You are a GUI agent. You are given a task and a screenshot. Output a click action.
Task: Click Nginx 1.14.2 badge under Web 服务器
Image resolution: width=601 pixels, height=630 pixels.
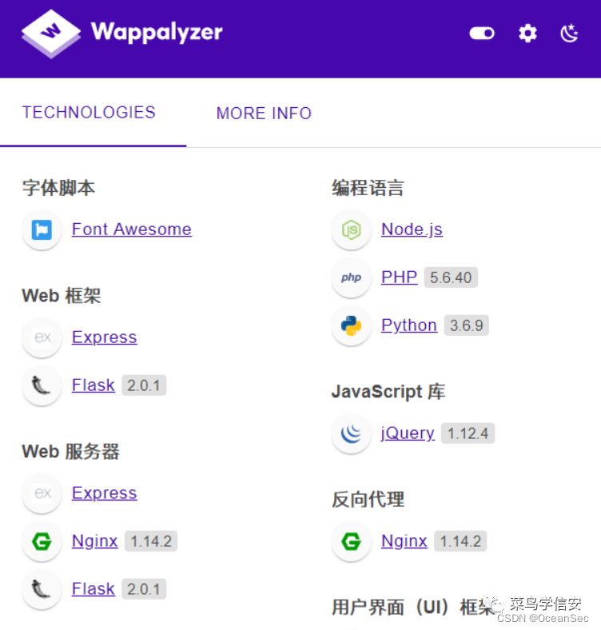(x=151, y=541)
